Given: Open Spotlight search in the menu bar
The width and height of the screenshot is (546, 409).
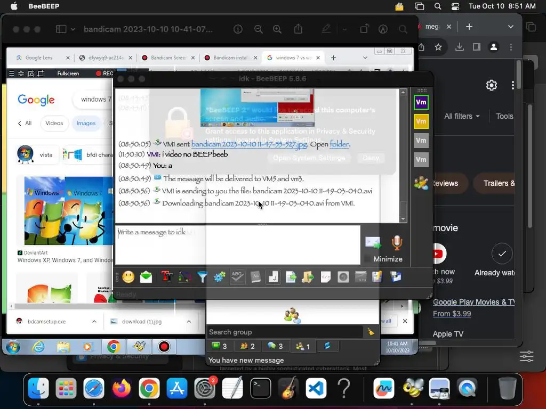Looking at the screenshot, I should pyautogui.click(x=438, y=6).
